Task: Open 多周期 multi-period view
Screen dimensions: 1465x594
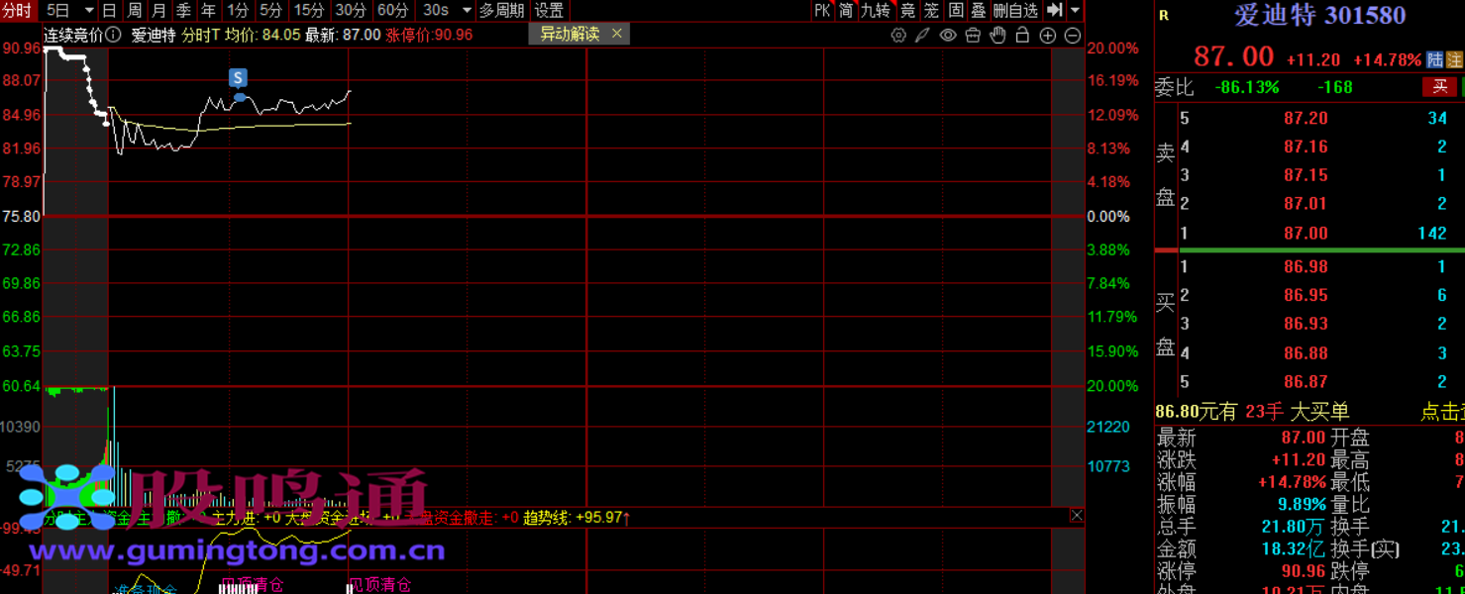Action: pyautogui.click(x=501, y=10)
